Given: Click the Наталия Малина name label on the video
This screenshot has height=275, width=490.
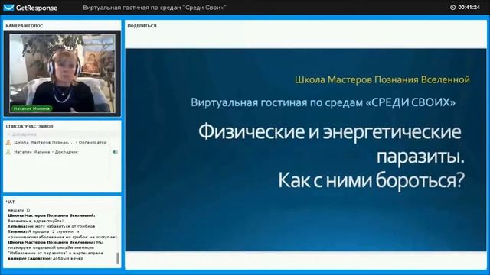Looking at the screenshot, I should 31,108.
